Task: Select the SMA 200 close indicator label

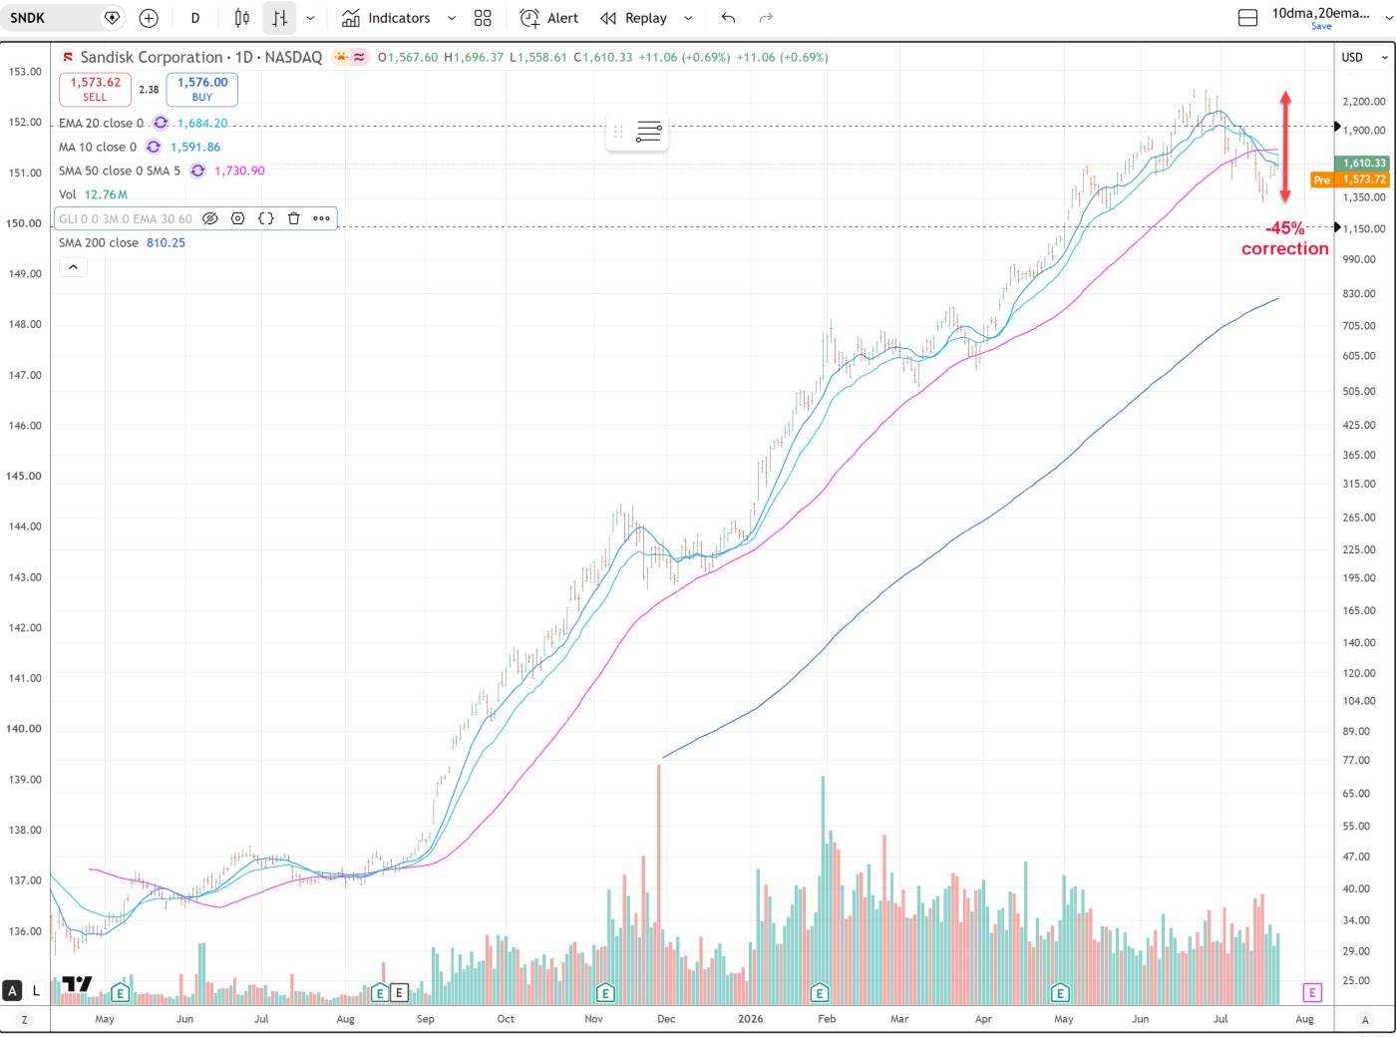Action: (x=99, y=242)
